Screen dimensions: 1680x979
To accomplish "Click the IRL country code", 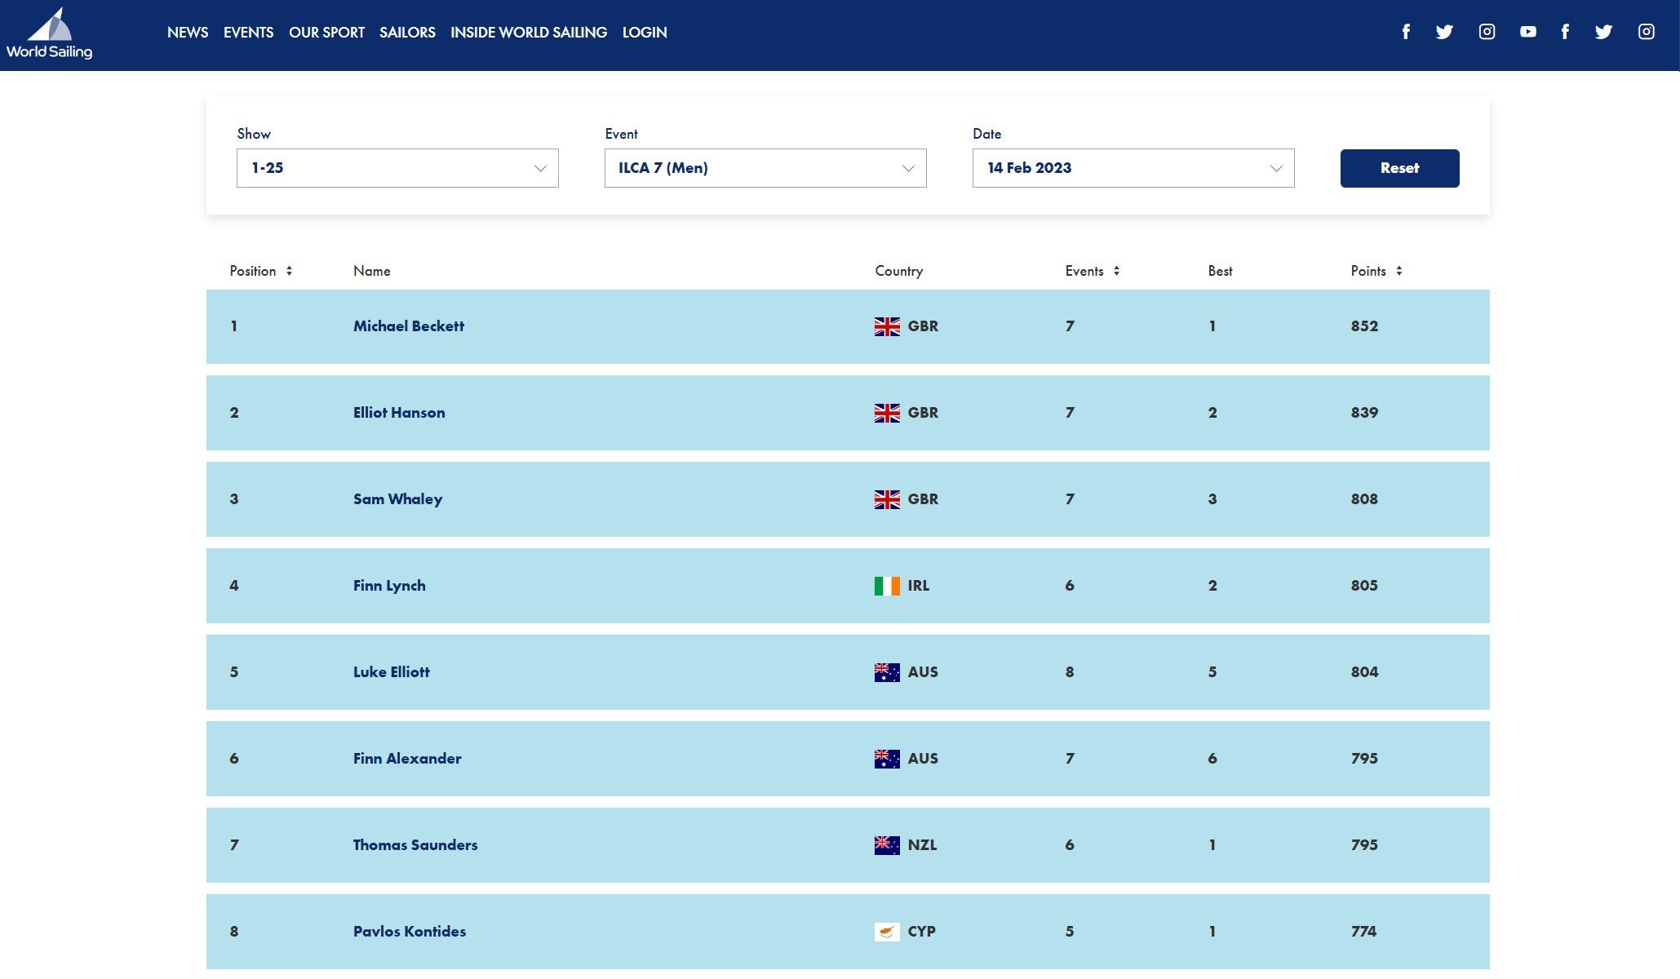I will [x=919, y=586].
